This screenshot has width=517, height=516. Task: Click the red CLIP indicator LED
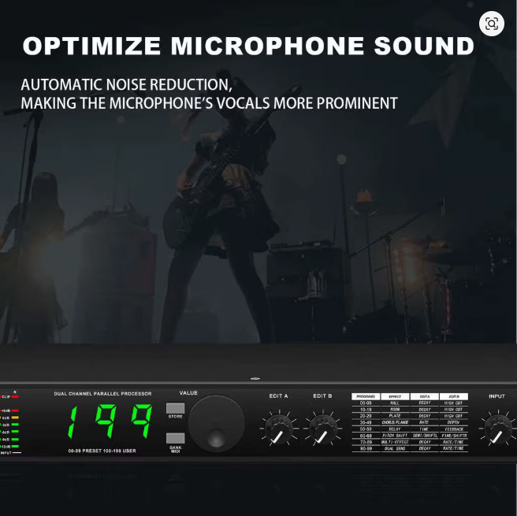pos(14,398)
